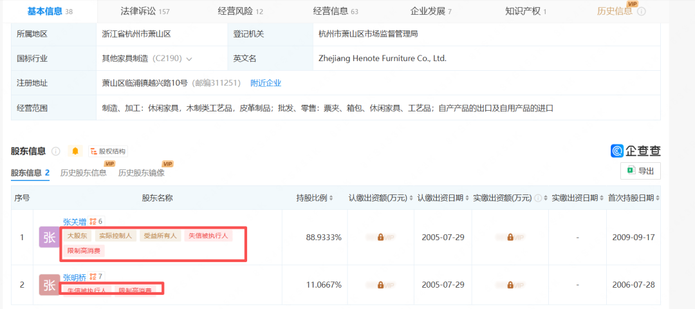Click the 序号 column header
The image size is (695, 309).
click(22, 198)
